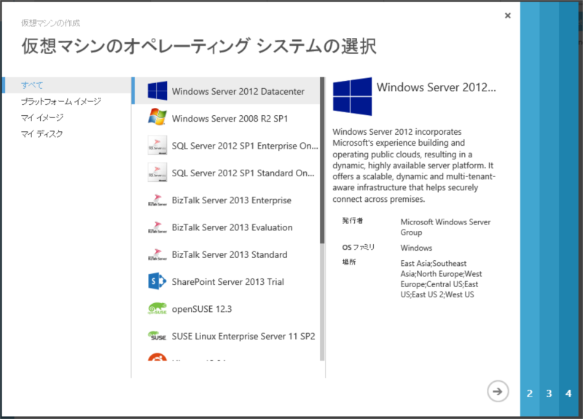The height and width of the screenshot is (419, 583).
Task: Open the マイ イメージ category
Action: tap(42, 118)
